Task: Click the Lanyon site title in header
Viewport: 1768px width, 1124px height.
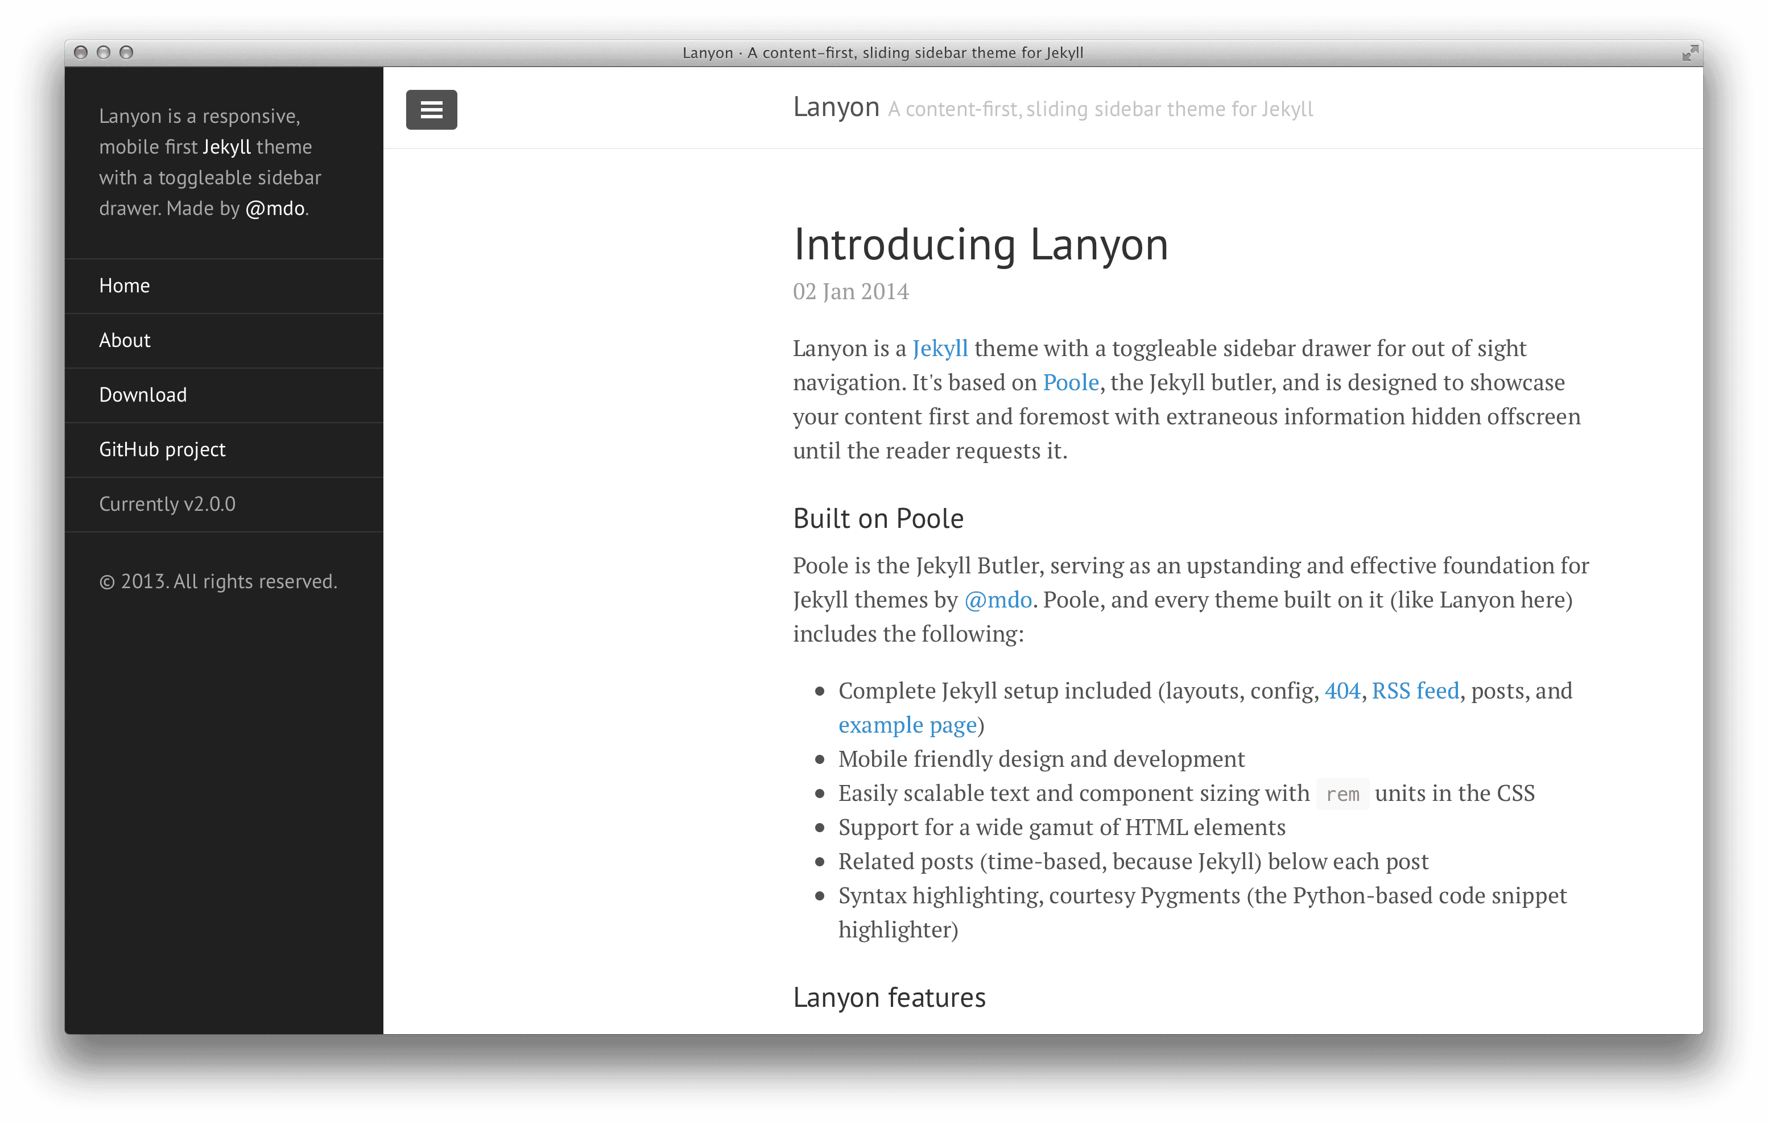Action: tap(836, 107)
